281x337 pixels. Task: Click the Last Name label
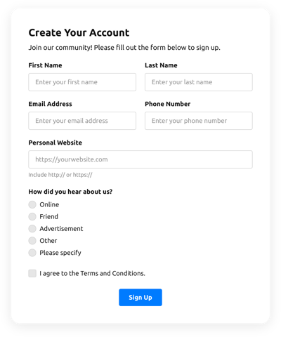(161, 65)
